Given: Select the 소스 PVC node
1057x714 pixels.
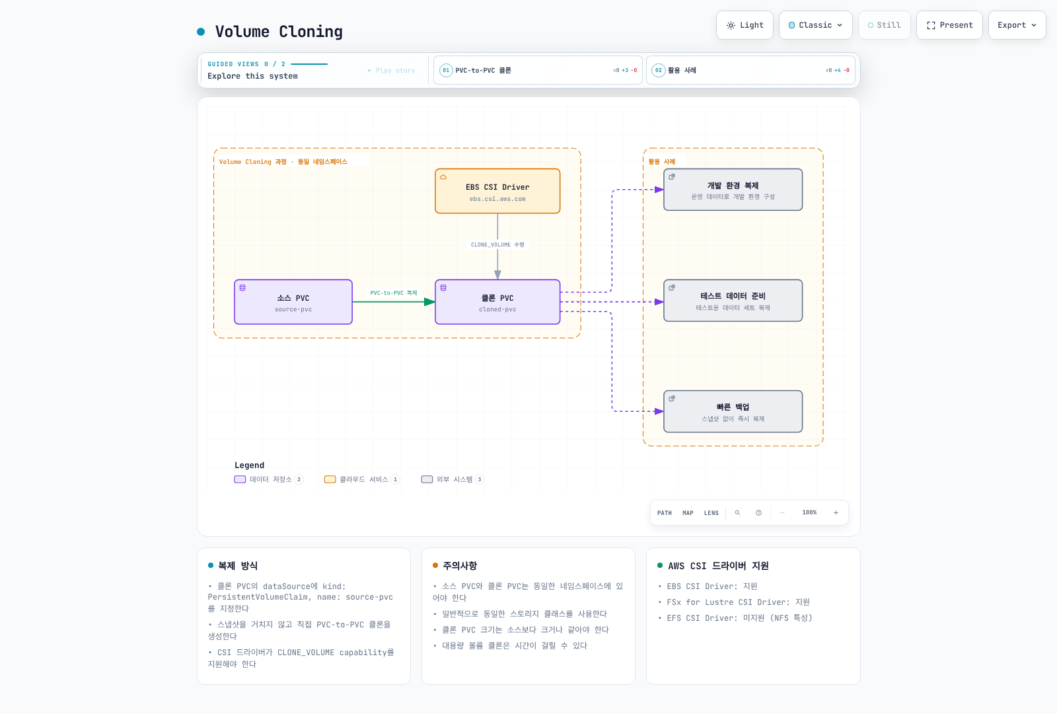Looking at the screenshot, I should [x=293, y=302].
